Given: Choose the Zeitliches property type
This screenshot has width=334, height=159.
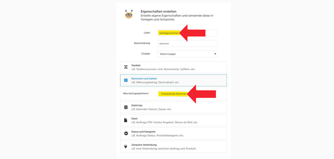Looking at the screenshot, I should coord(173,107).
